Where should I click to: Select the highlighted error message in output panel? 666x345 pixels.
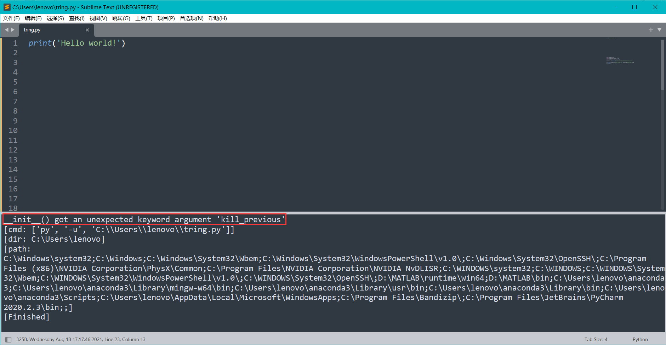click(x=144, y=219)
